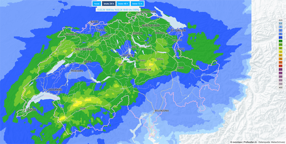Click the GENÈVE city label on the map
The width and height of the screenshot is (286, 144).
tap(31, 110)
